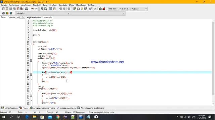Open the Αναζήτηση menu
The width and height of the screenshot is (215, 120).
26,5
